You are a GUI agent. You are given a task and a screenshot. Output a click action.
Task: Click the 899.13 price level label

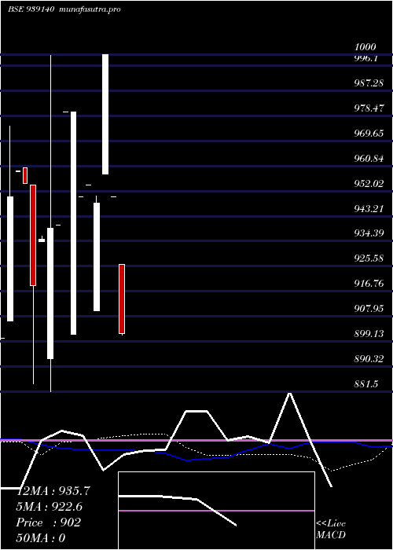click(369, 334)
